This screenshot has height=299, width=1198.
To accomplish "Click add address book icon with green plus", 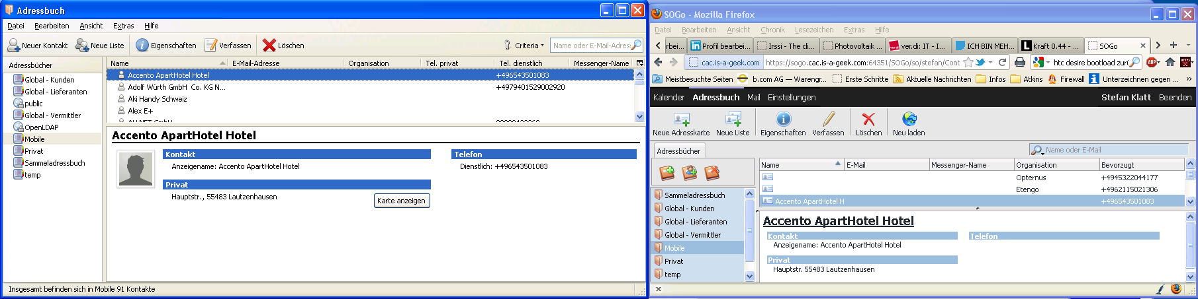I will [667, 173].
